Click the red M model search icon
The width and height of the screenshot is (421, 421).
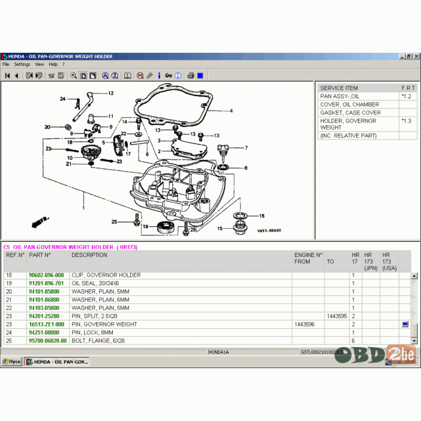click(x=140, y=76)
